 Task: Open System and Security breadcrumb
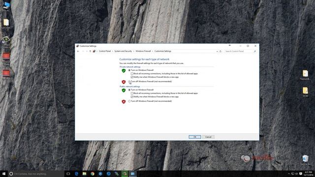pyautogui.click(x=123, y=51)
